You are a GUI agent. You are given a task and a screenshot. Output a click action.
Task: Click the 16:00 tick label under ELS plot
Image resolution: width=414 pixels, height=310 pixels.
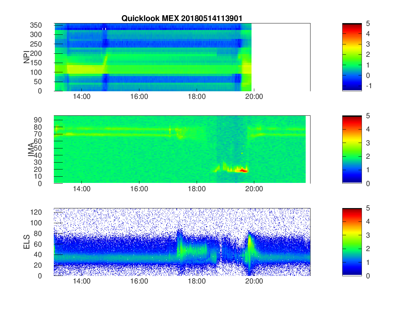click(x=139, y=281)
